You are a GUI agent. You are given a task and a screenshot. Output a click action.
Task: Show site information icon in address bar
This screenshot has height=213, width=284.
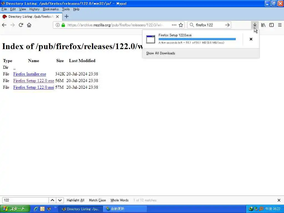[x=57, y=25]
